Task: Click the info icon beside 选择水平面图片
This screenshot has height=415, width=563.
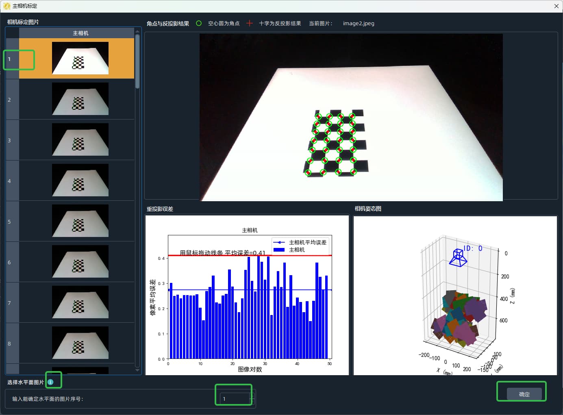Action: 50,382
